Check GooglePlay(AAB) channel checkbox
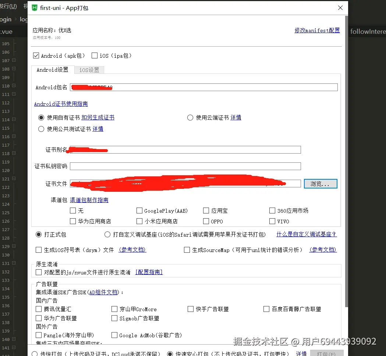Image resolution: width=386 pixels, height=356 pixels. (139, 211)
